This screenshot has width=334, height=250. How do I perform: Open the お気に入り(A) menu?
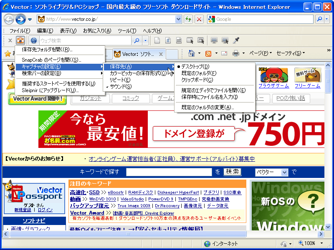97,31
